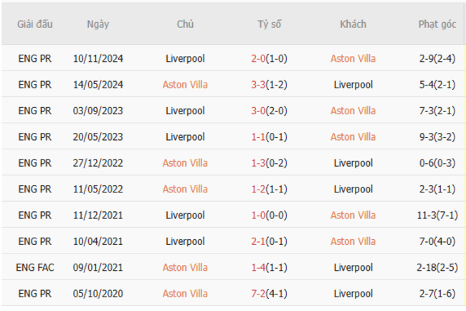Click the Giải đấu column header
The width and height of the screenshot is (466, 311).
pyautogui.click(x=35, y=24)
